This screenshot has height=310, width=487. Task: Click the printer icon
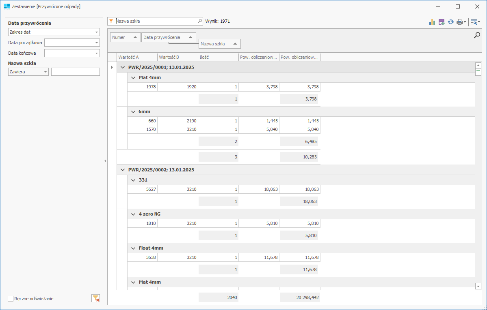coord(459,22)
